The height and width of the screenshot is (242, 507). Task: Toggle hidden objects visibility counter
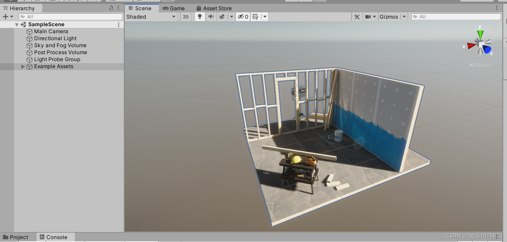(x=243, y=17)
